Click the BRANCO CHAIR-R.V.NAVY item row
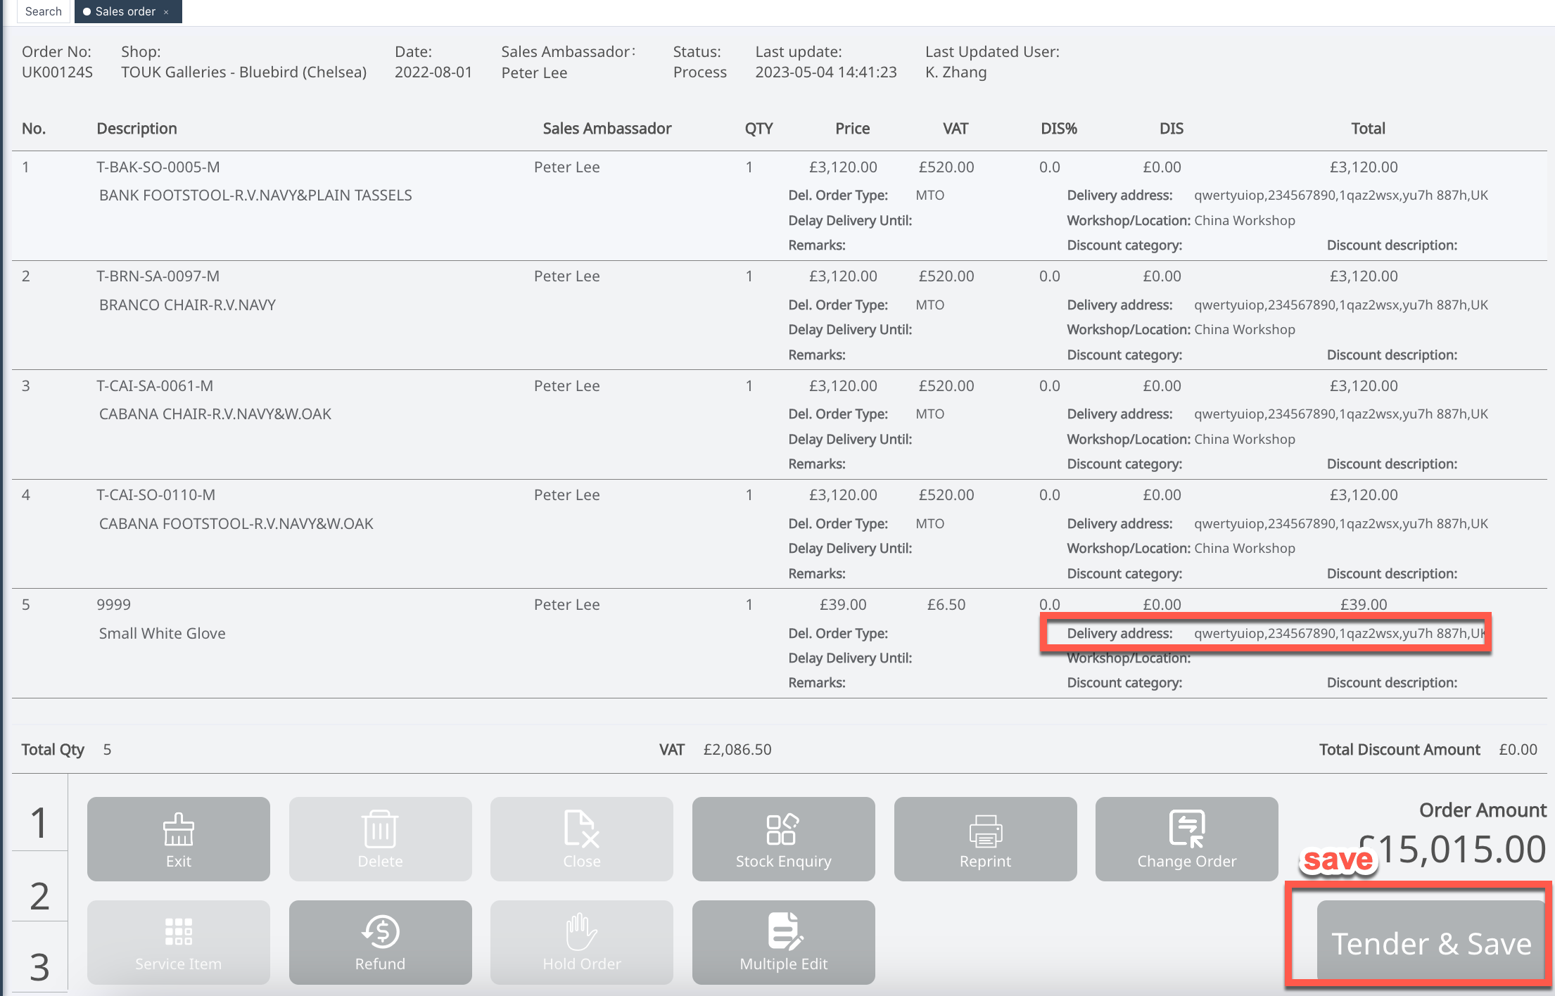Viewport: 1555px width, 996px height. (187, 305)
